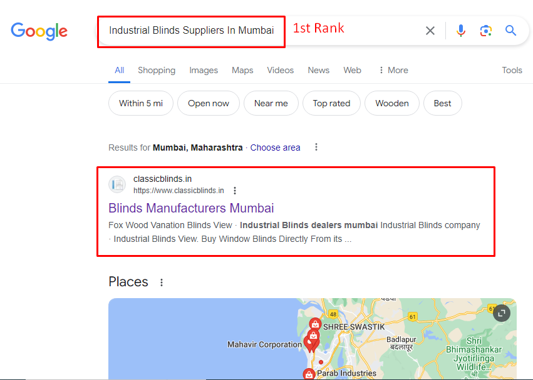Click inside the search query text field

click(192, 31)
